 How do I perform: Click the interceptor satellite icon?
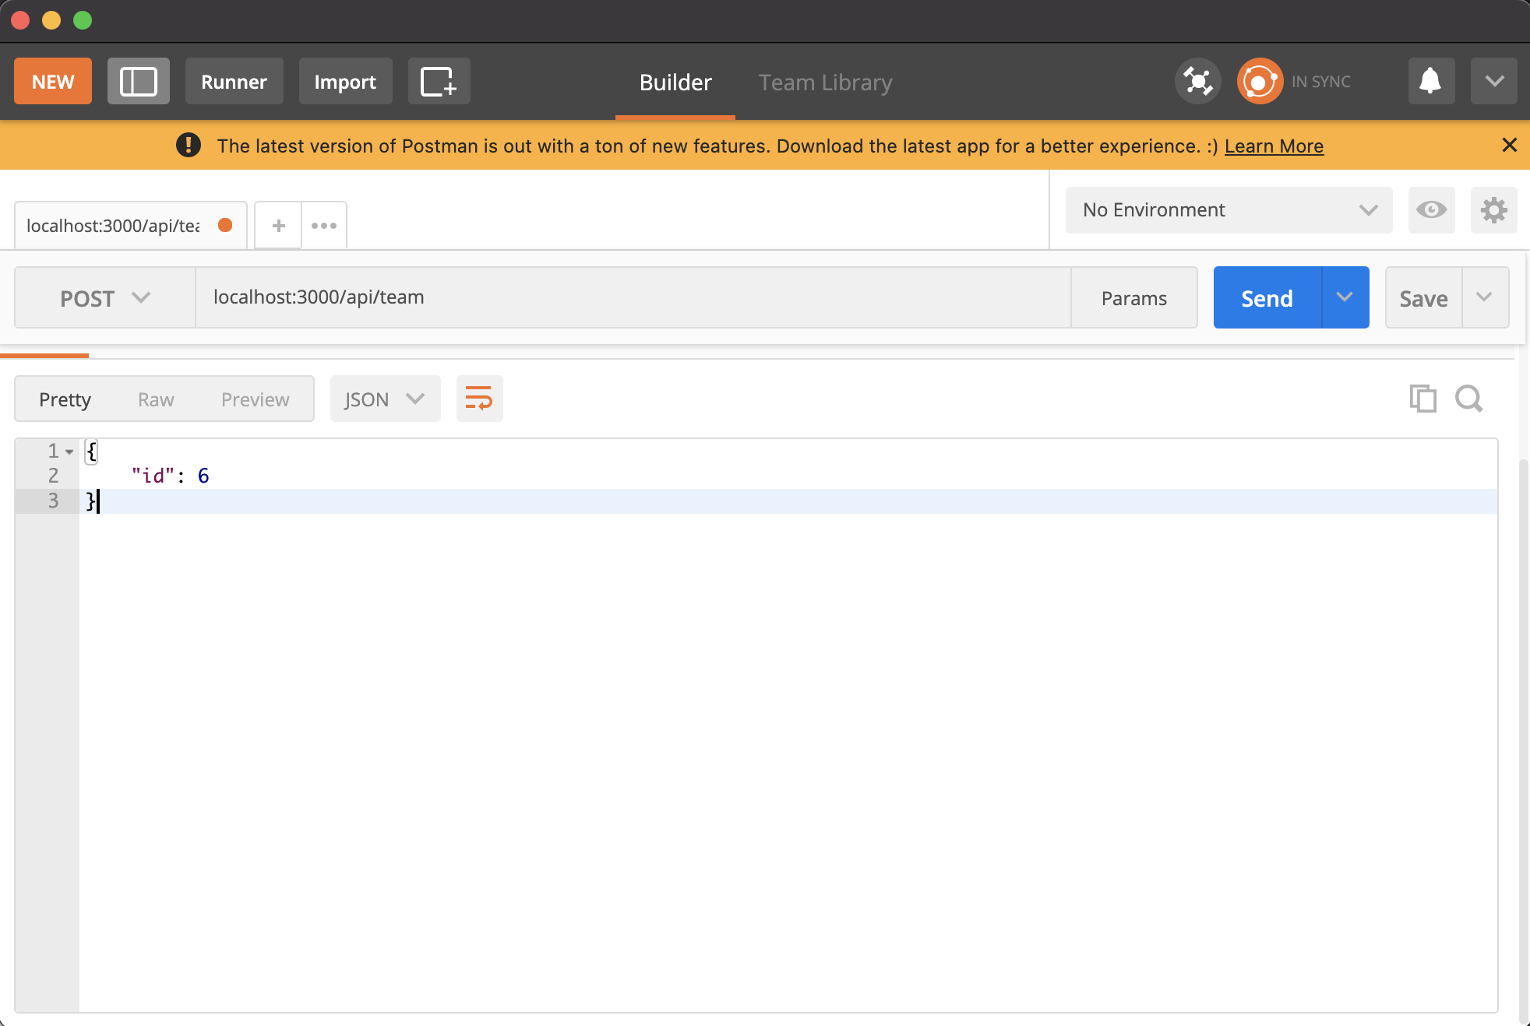point(1197,81)
